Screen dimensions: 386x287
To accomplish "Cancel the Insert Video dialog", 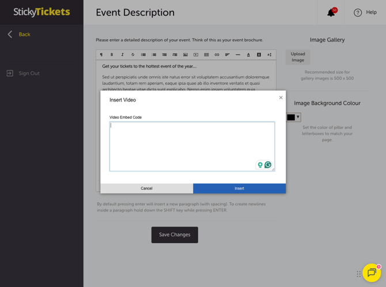I will (x=146, y=188).
